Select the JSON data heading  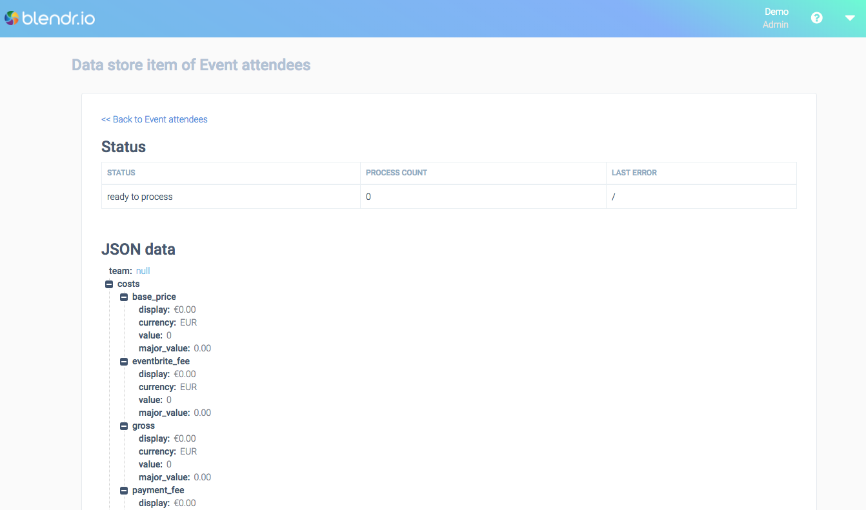coord(138,250)
